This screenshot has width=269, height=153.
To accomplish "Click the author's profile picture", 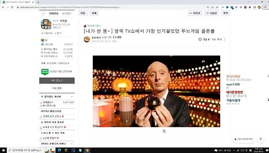I will point(87,39).
